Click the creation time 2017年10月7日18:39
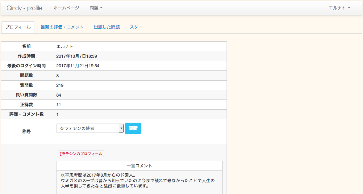The width and height of the screenshot is (363, 194). [x=77, y=56]
